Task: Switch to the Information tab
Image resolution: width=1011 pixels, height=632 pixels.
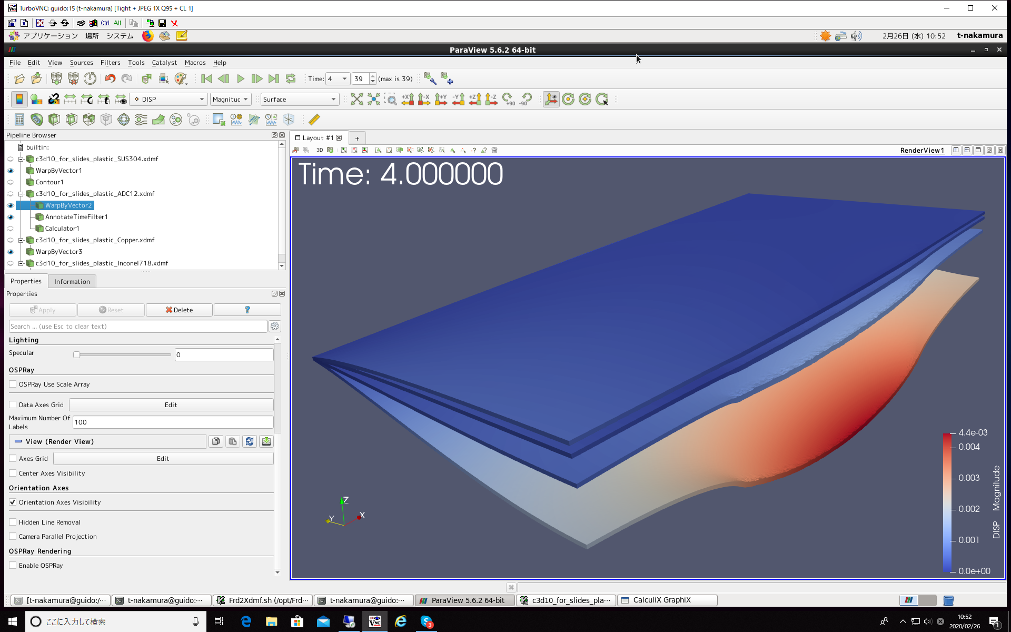Action: pos(72,282)
